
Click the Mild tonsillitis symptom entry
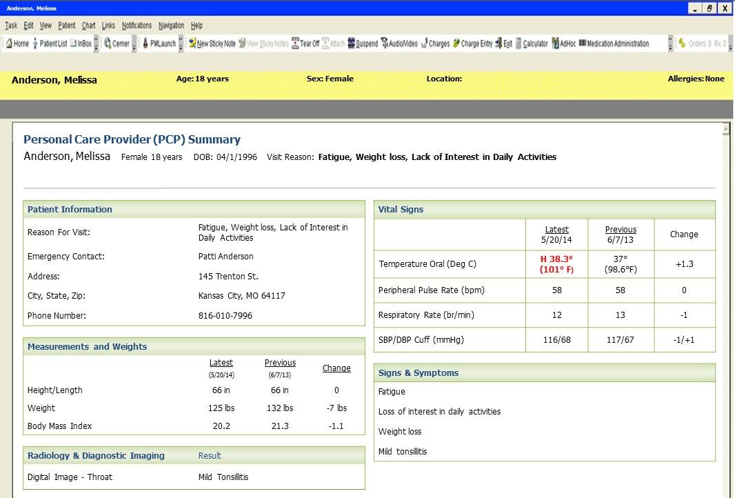pyautogui.click(x=403, y=452)
